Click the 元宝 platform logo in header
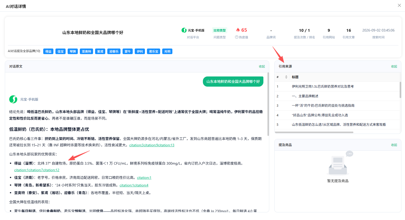Image resolution: width=405 pixels, height=220 pixels. [x=184, y=30]
